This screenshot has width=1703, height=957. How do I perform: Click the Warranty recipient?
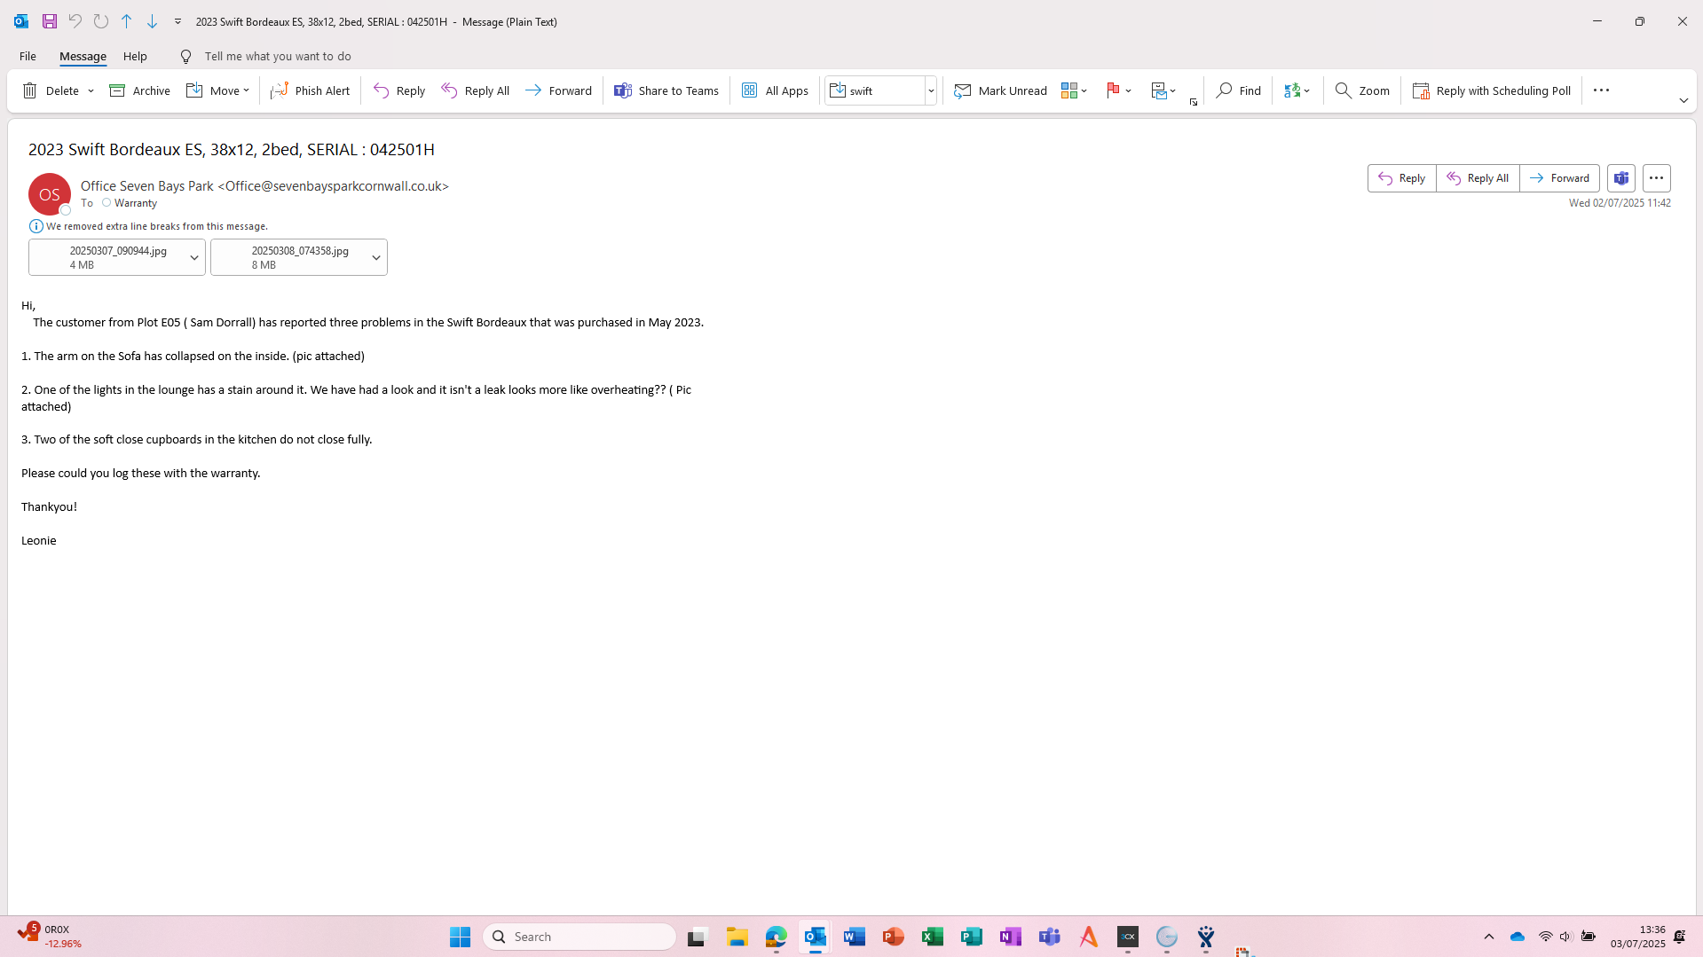(x=136, y=203)
